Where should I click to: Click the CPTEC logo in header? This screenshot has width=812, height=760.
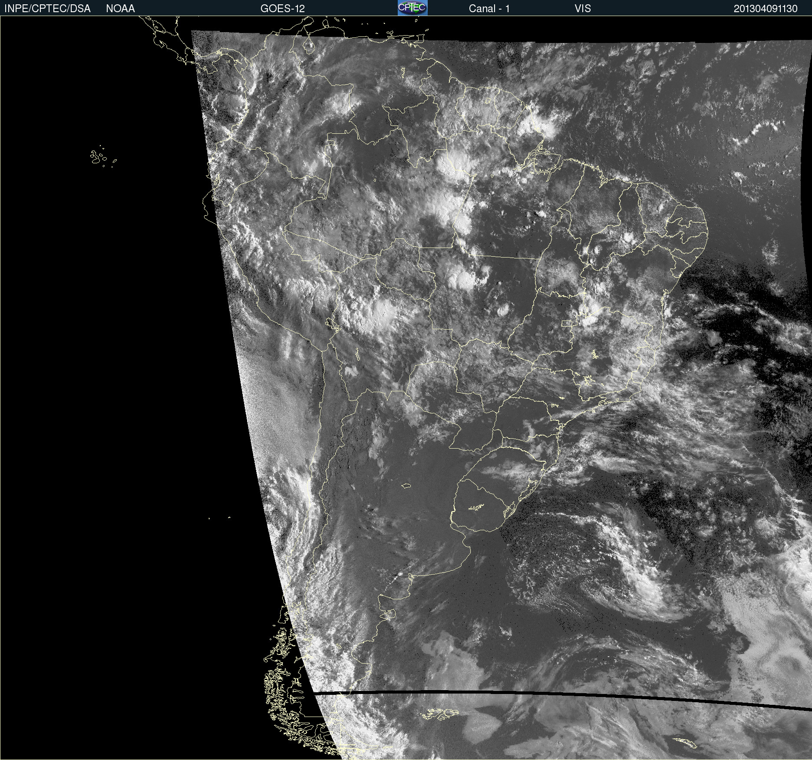pos(413,8)
